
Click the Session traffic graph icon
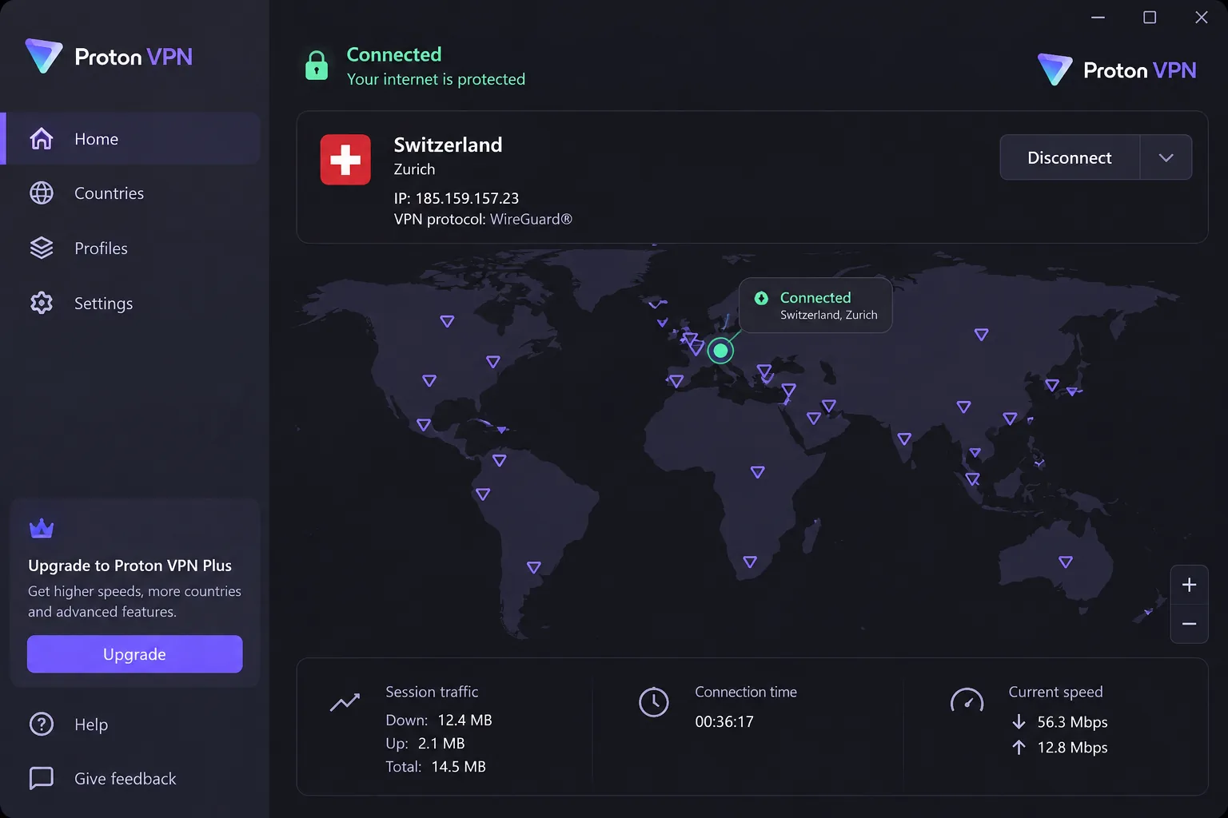tap(345, 702)
